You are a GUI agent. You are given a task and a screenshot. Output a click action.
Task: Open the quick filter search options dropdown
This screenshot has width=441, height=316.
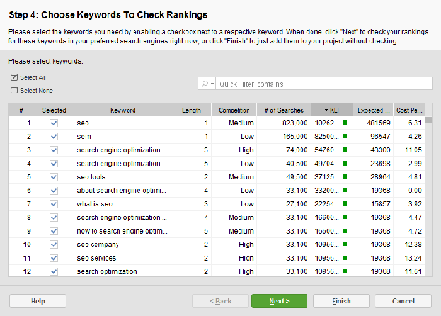pyautogui.click(x=208, y=84)
